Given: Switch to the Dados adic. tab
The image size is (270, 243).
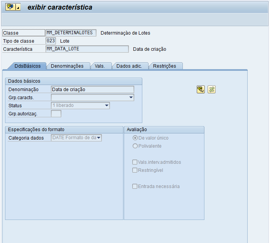Looking at the screenshot, I should (129, 66).
